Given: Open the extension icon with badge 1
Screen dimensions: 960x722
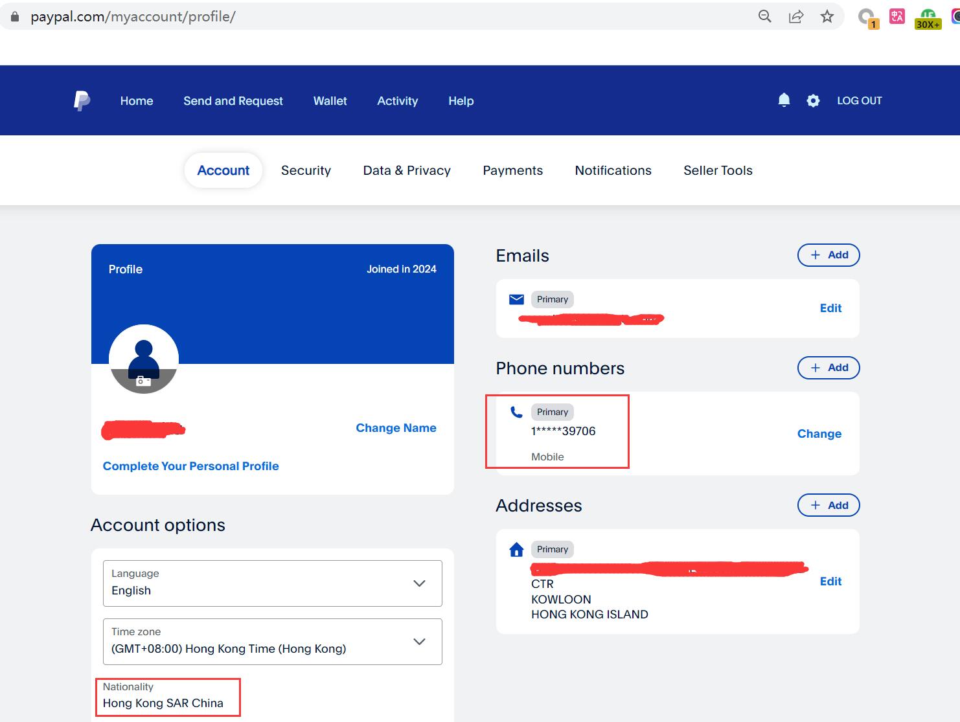Looking at the screenshot, I should (867, 19).
